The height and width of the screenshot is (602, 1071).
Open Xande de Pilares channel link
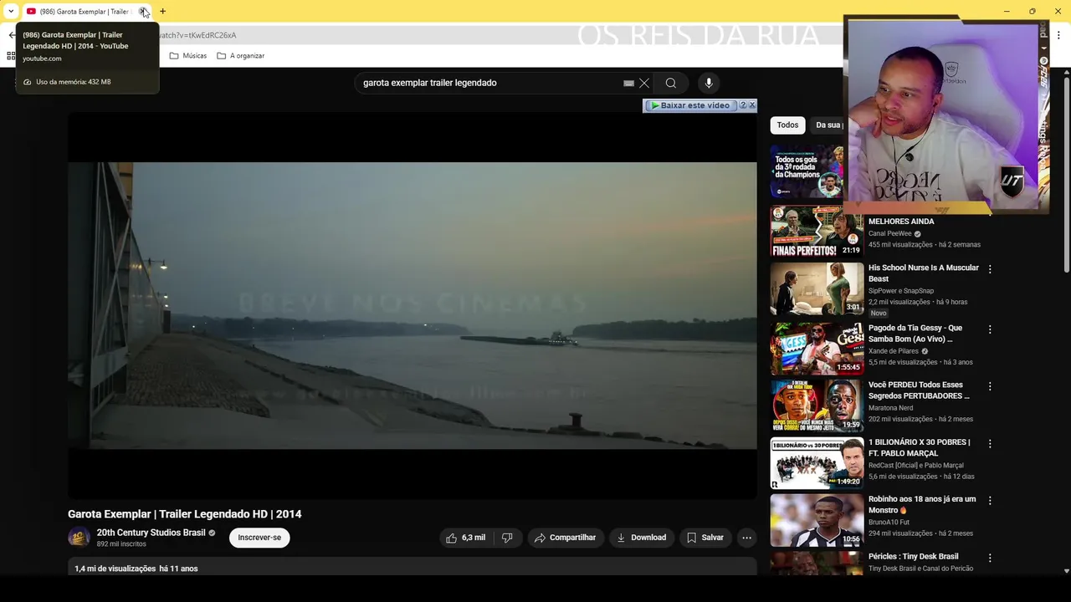894,351
